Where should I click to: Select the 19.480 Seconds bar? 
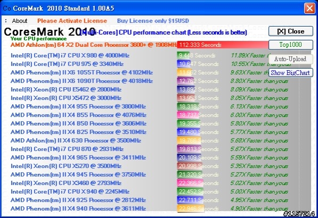[189, 132]
